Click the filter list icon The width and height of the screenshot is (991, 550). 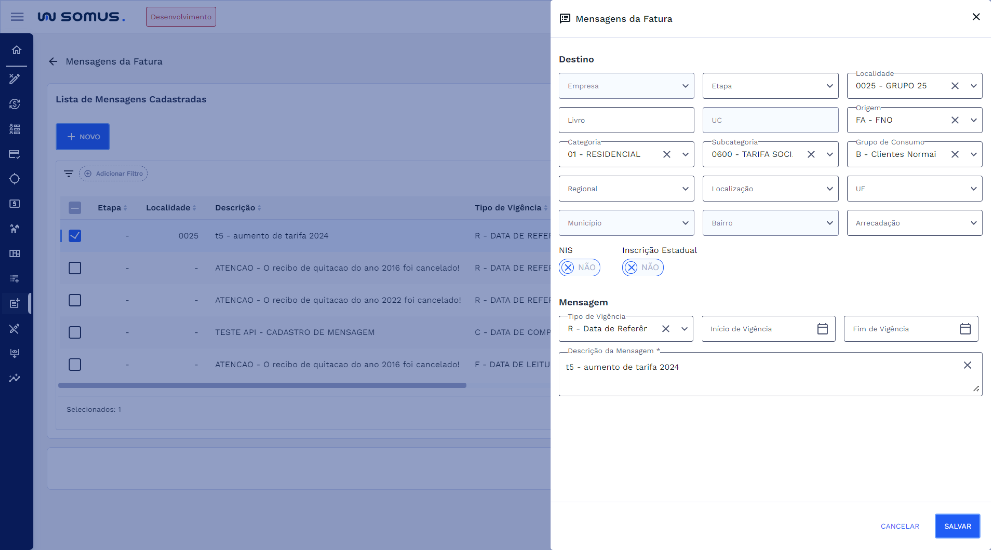click(68, 173)
